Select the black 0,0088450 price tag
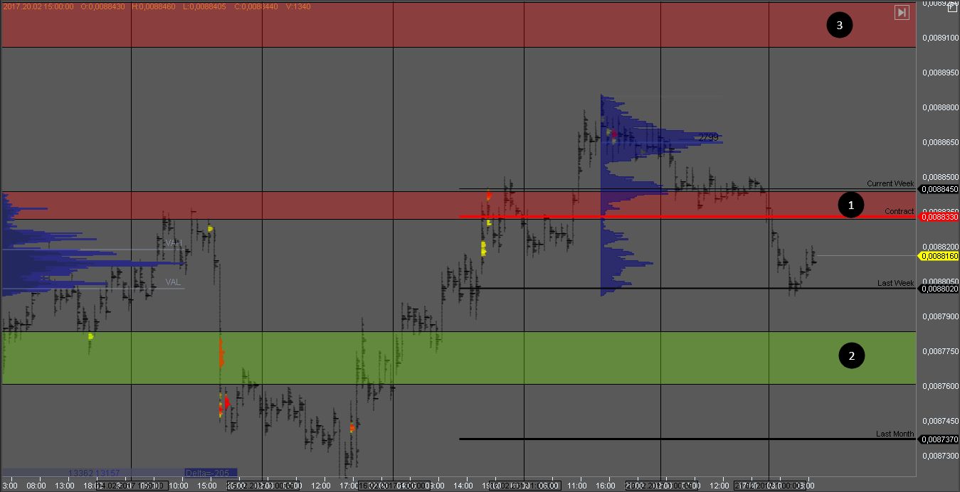Viewport: 960px width, 492px height. 938,189
